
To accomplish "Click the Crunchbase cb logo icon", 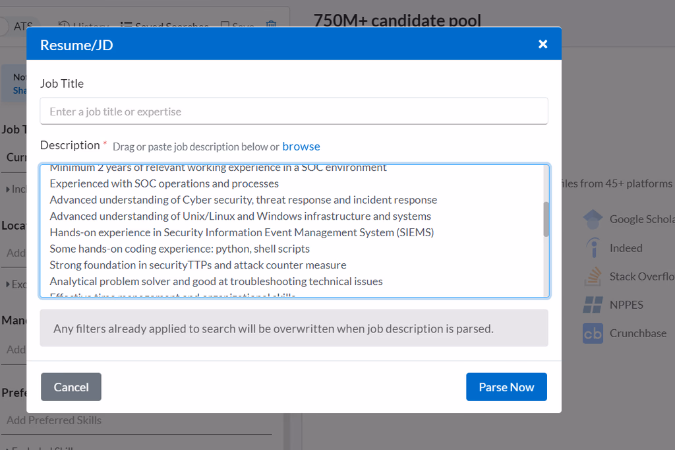I will [593, 333].
